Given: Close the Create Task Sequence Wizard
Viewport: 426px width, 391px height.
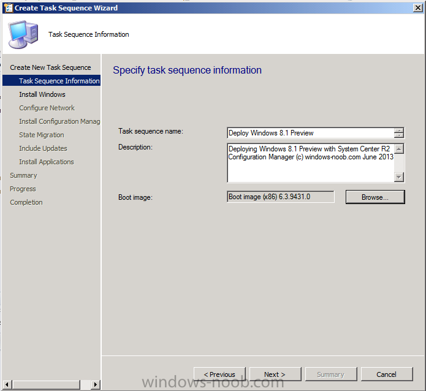Looking at the screenshot, I should [x=417, y=8].
